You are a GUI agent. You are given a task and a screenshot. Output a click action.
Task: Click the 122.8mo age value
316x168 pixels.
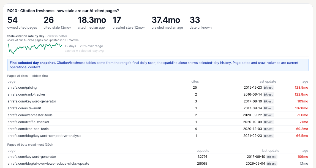click(301, 94)
